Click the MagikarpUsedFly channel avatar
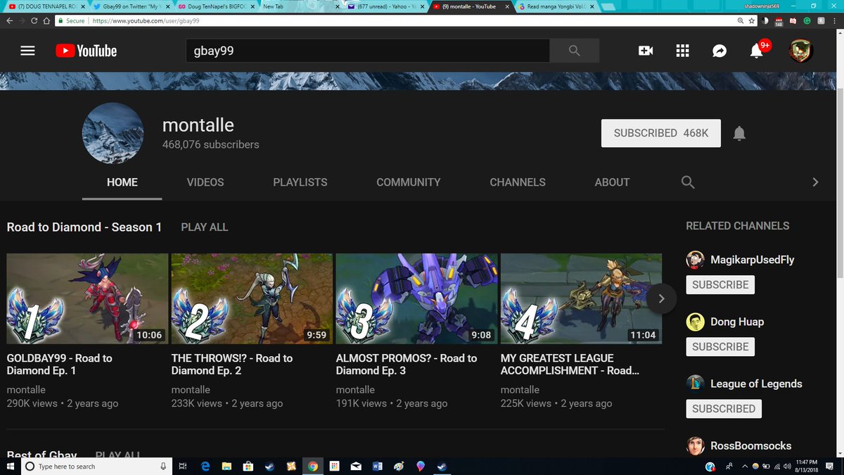 pos(695,260)
